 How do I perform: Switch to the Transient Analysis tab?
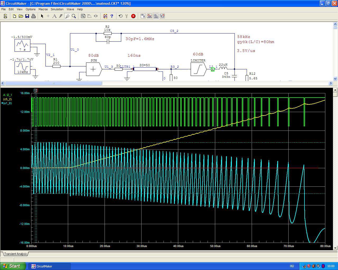[x=16, y=254]
